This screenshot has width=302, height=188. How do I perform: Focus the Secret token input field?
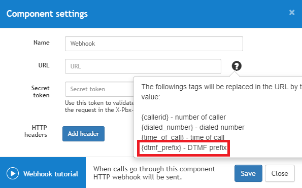[x=99, y=89]
